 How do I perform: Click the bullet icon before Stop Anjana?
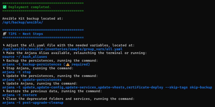coord(4,68)
